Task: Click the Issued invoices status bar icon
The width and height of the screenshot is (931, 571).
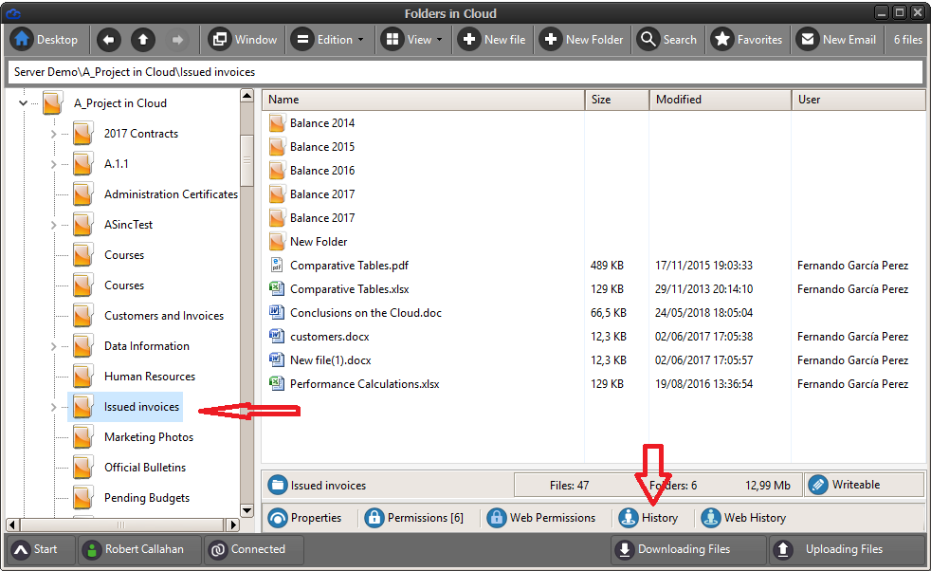Action: click(x=277, y=485)
